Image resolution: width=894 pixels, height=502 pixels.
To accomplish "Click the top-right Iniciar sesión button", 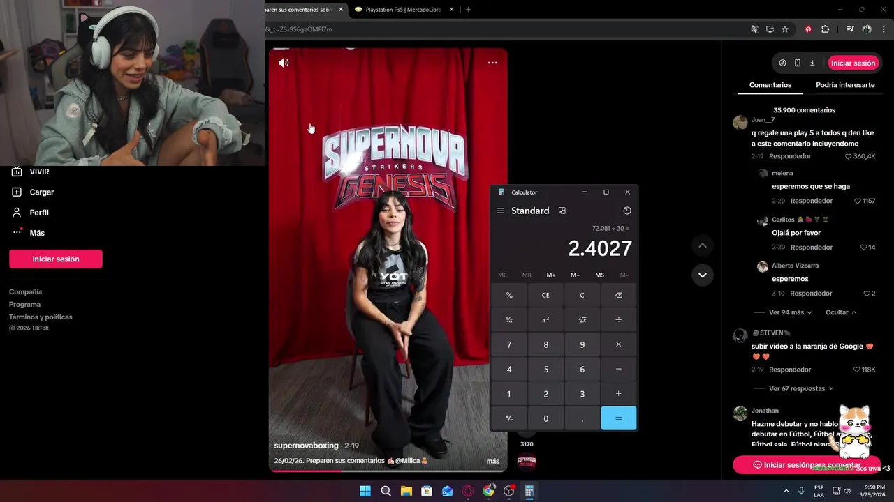I will coord(853,63).
